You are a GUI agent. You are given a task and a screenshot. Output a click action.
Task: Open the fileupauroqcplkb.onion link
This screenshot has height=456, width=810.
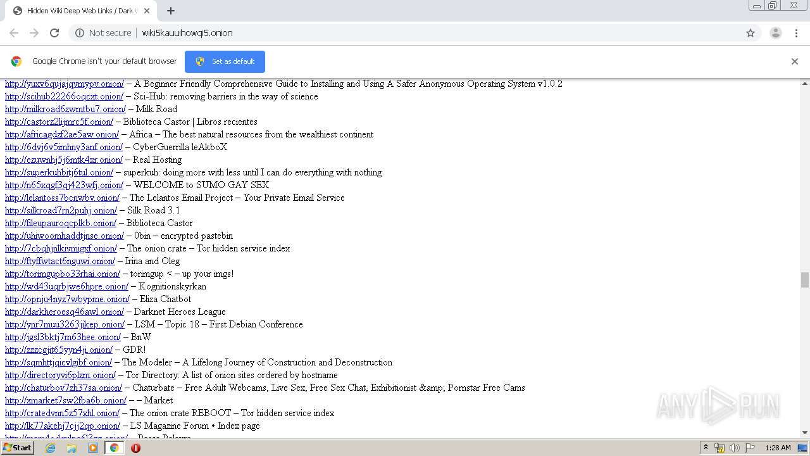(61, 223)
